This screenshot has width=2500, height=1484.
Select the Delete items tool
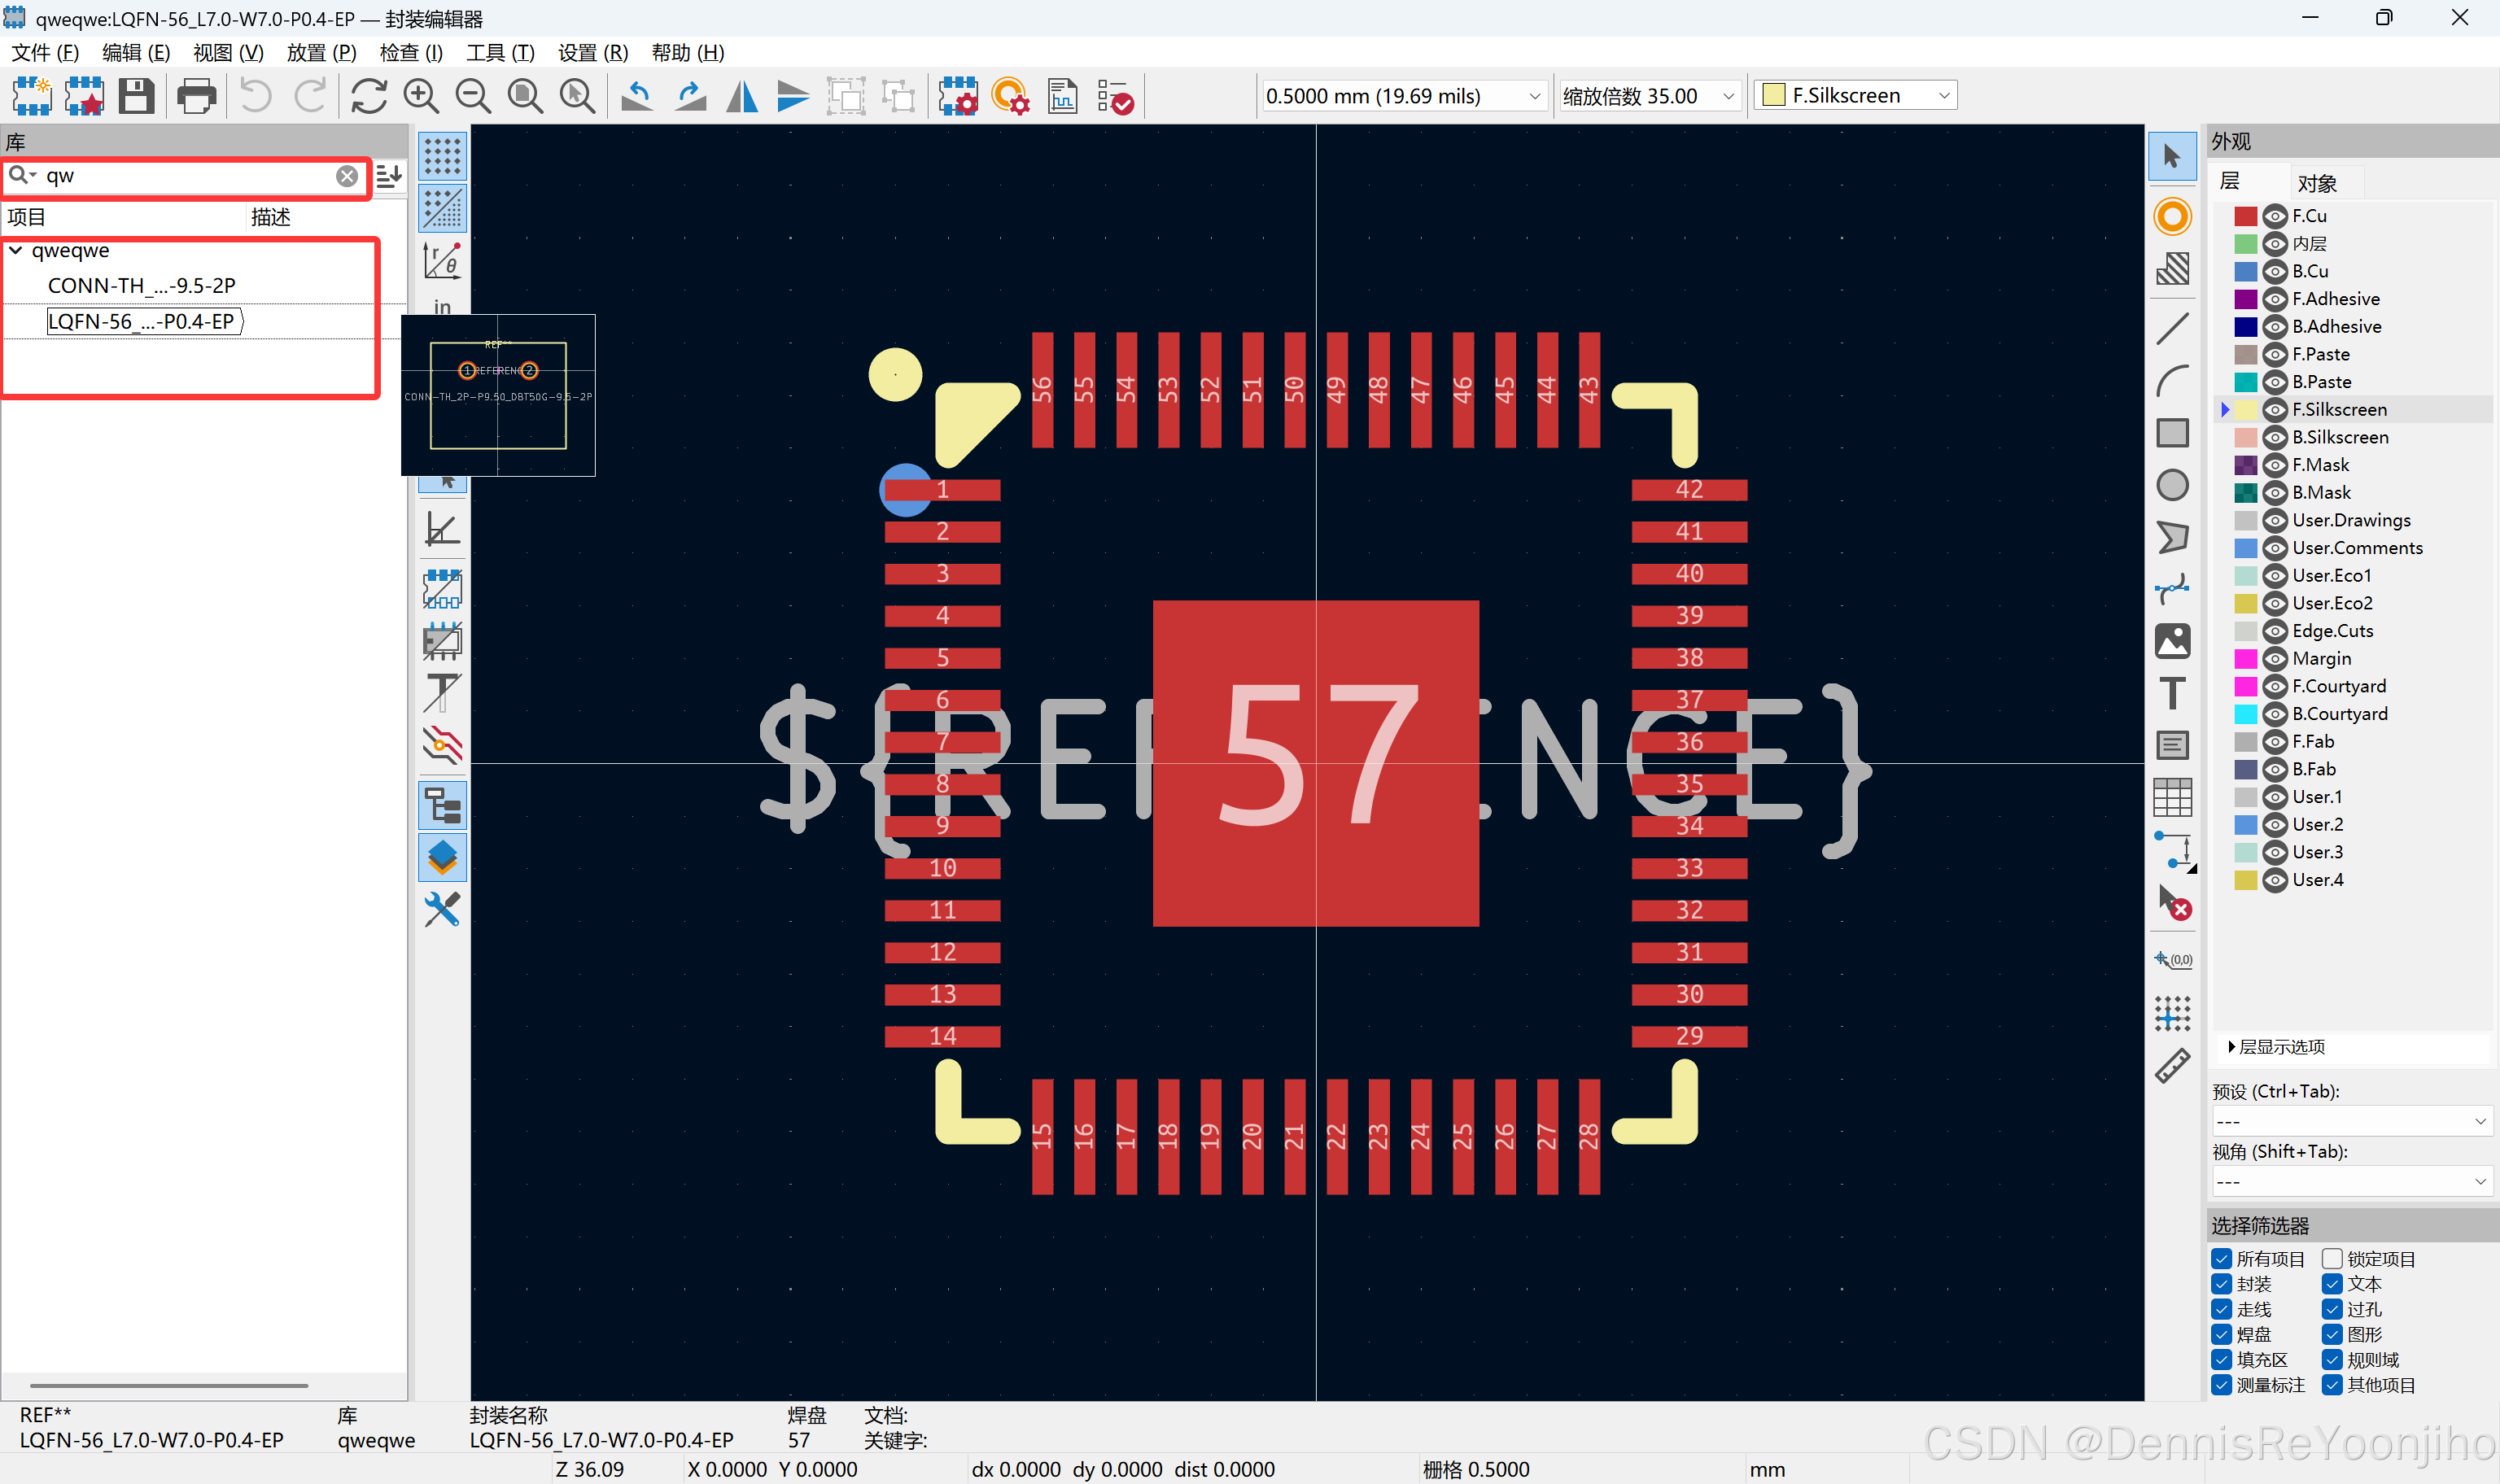coord(2172,903)
